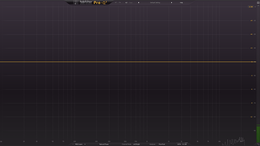The image size is (260, 146).
Task: Click the Copy button next to A/B
Action: [x=131, y=3]
